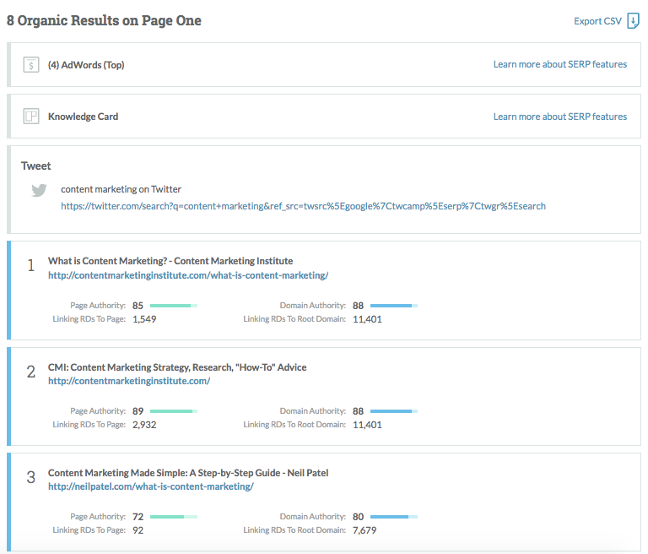The image size is (648, 554).
Task: Click rank number 2
Action: click(31, 372)
